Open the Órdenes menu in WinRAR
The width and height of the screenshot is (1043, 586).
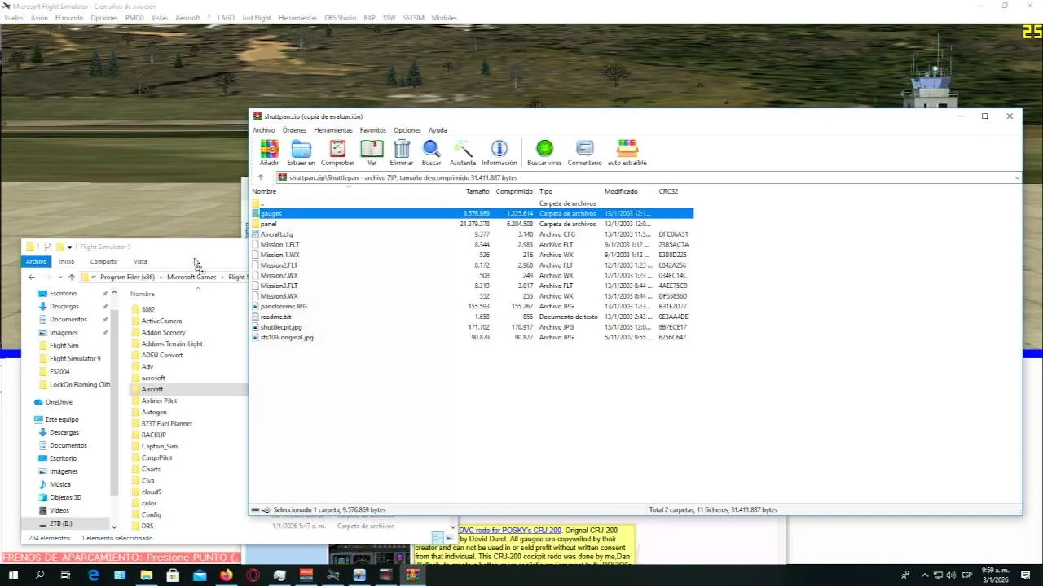294,130
